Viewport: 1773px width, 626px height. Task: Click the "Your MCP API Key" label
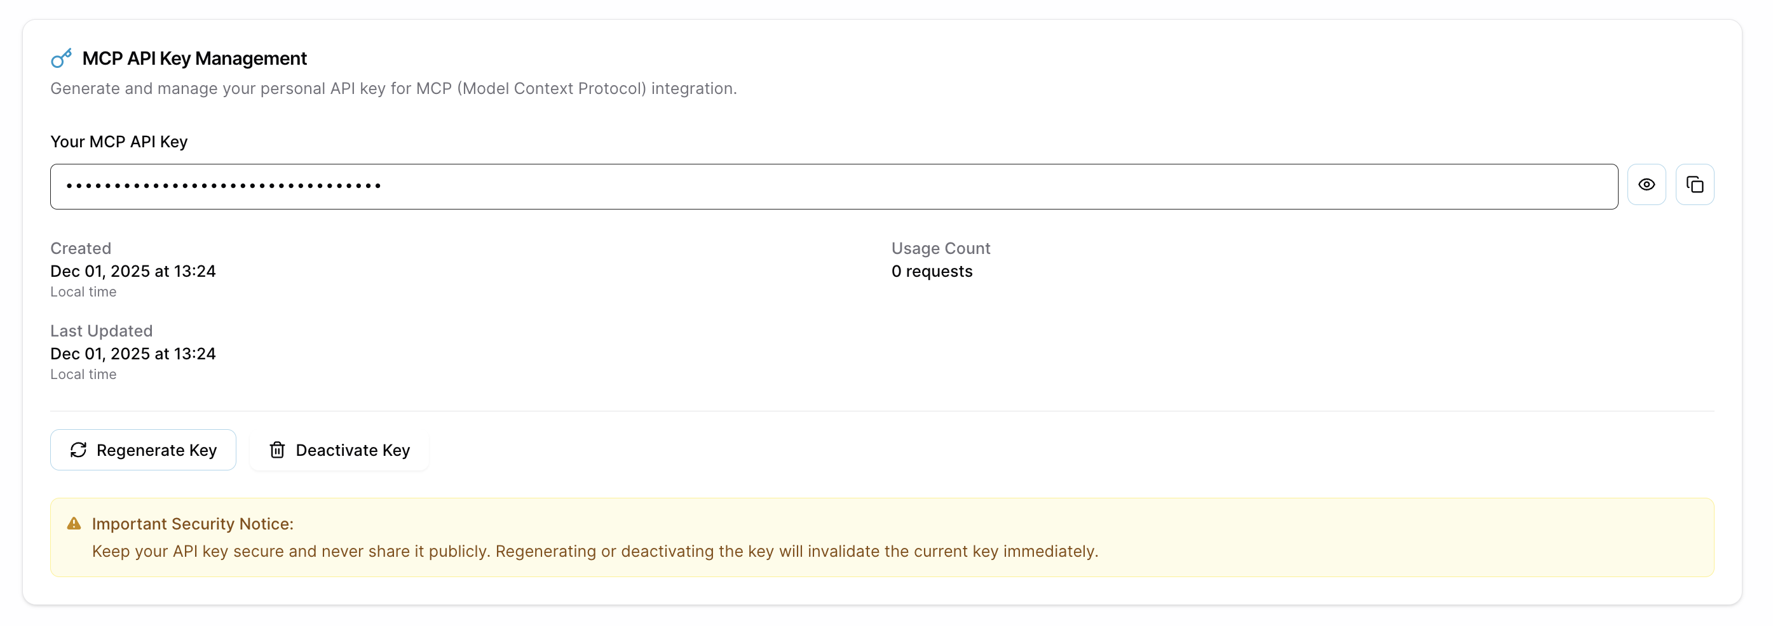119,142
